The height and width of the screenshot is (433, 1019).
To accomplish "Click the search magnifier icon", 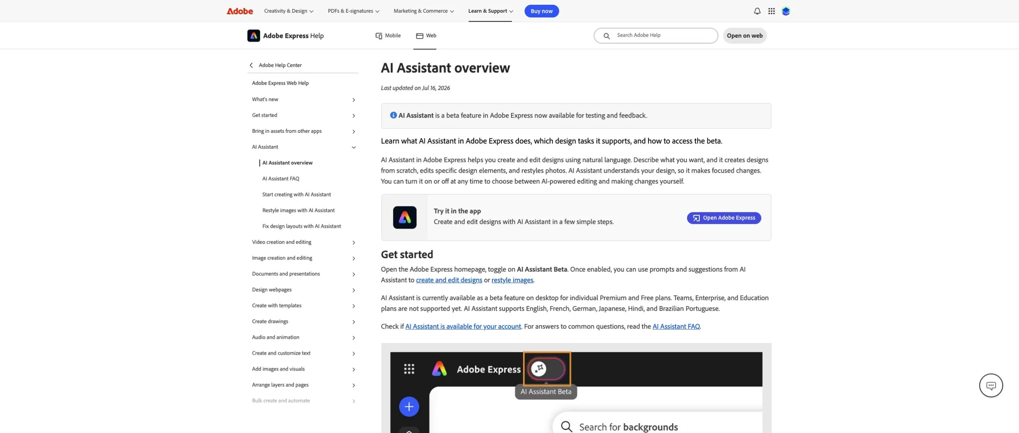I will coord(607,36).
